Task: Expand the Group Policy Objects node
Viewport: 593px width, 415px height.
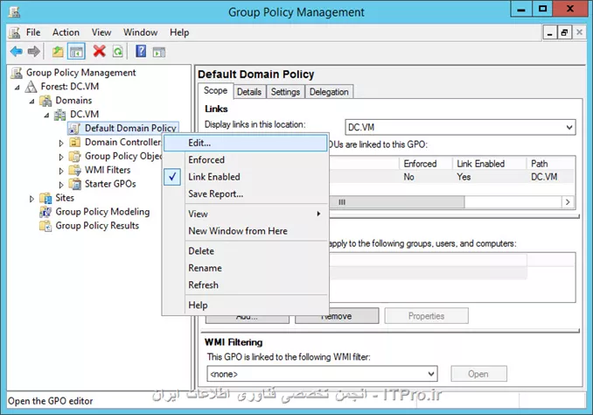Action: pos(61,157)
